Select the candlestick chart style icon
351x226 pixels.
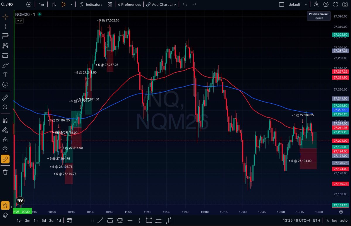point(64,4)
